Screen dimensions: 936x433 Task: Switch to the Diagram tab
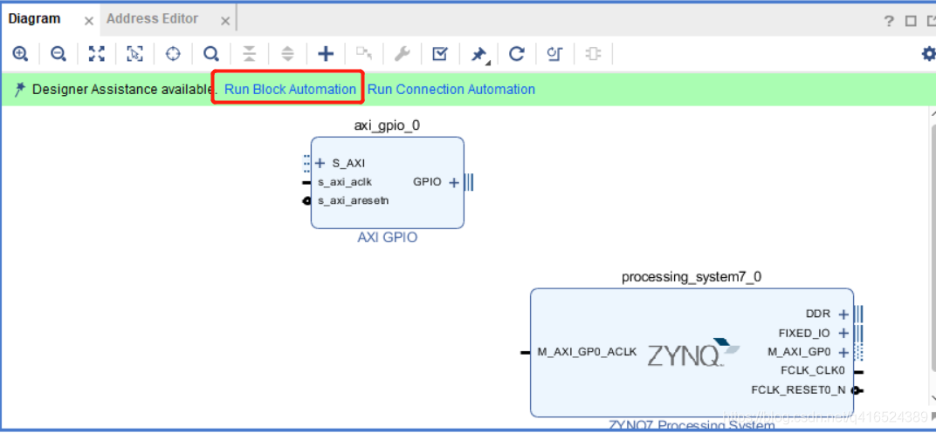[35, 18]
